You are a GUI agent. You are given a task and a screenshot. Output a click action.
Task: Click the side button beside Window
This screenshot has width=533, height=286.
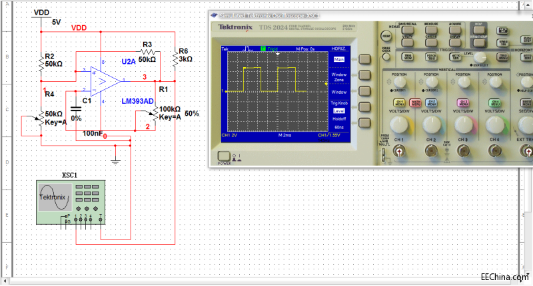pyautogui.click(x=364, y=91)
